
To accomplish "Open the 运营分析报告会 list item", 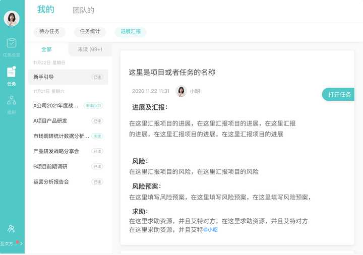I will pyautogui.click(x=68, y=182).
